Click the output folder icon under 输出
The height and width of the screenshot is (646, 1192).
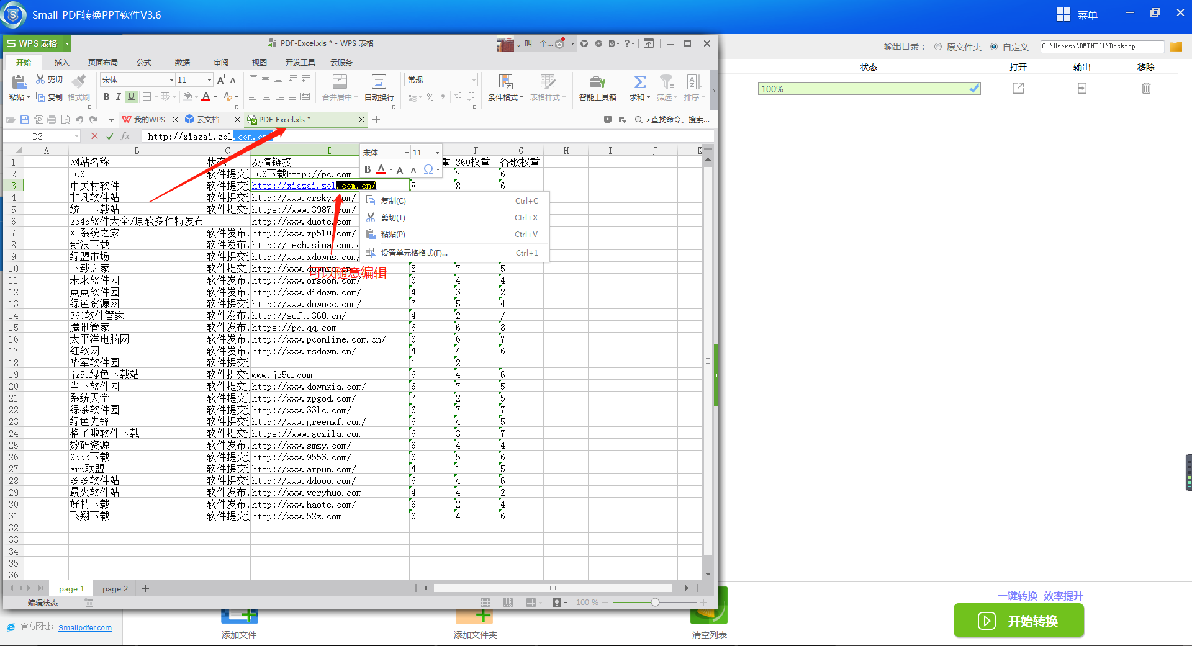click(1082, 88)
